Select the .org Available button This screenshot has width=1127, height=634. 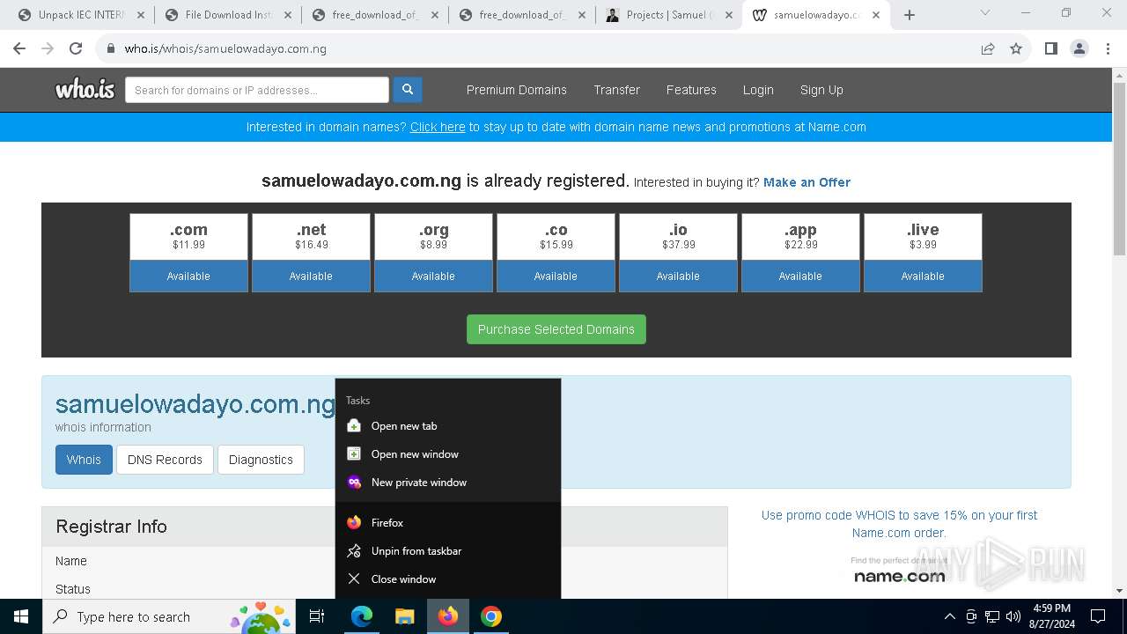433,276
